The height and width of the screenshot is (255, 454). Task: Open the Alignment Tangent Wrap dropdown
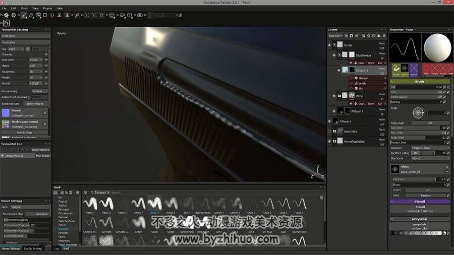430,148
